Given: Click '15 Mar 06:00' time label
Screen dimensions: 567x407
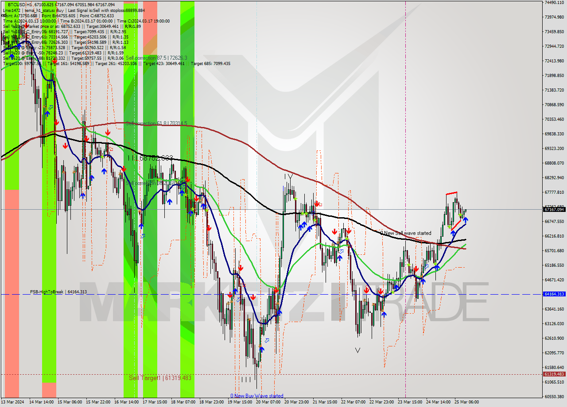Looking at the screenshot, I should coord(70,403).
